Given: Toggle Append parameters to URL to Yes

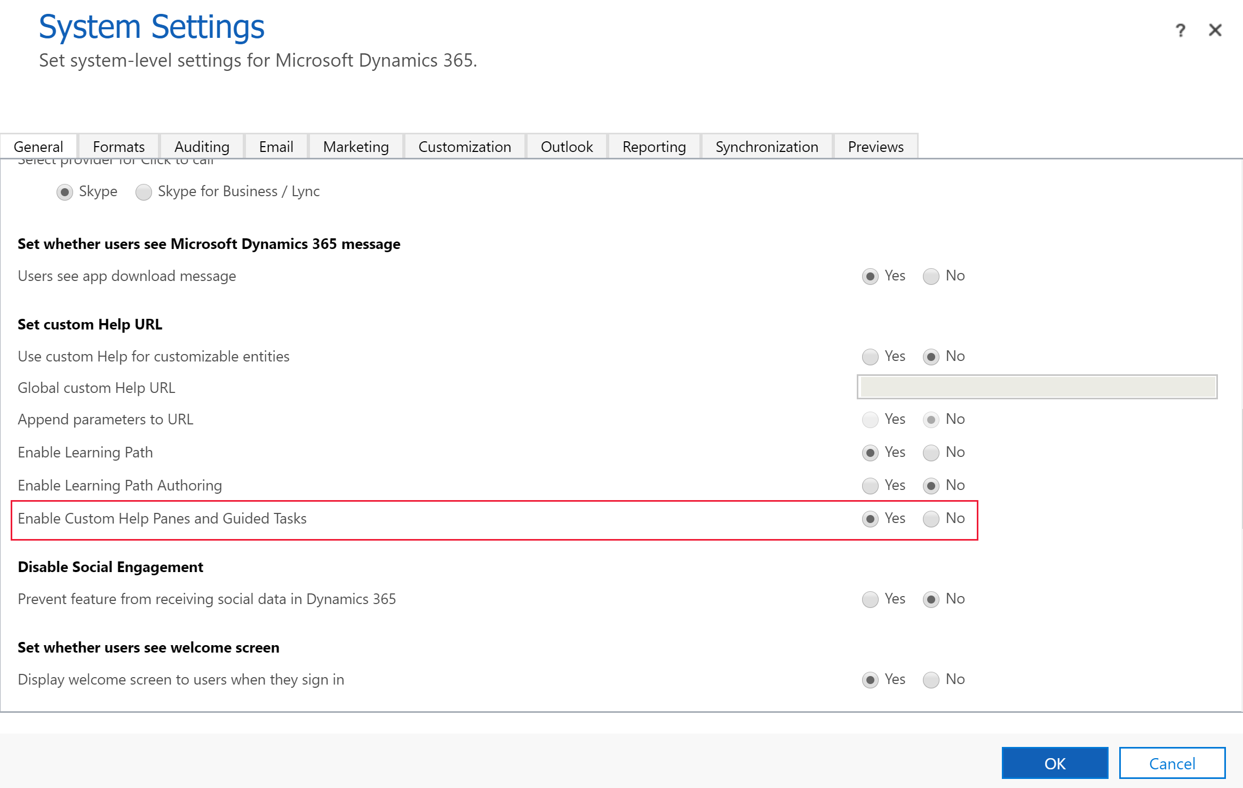Looking at the screenshot, I should click(869, 420).
